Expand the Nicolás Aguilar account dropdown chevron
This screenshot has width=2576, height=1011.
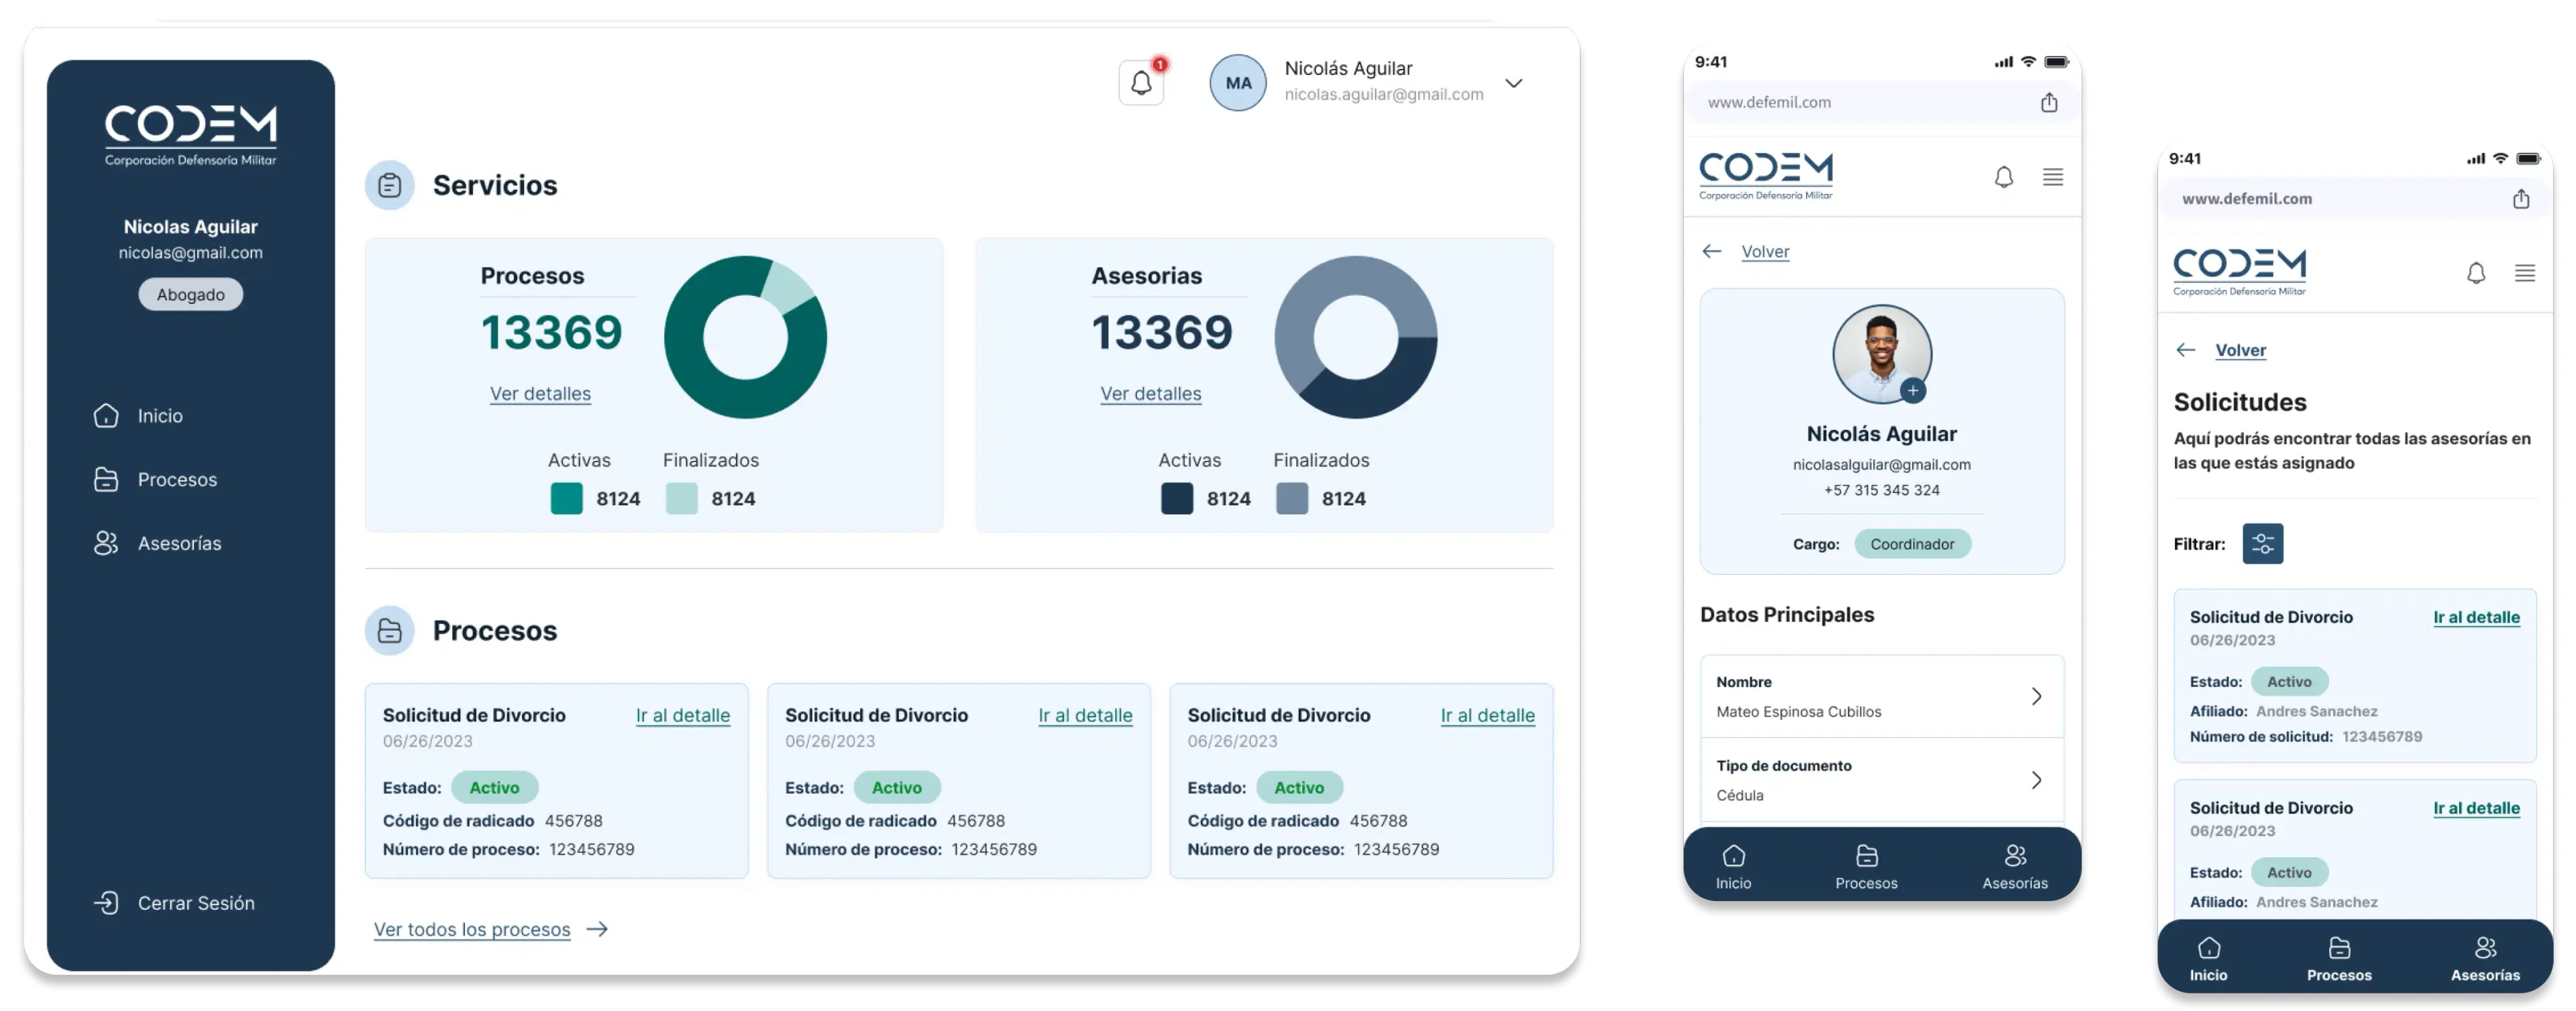(1514, 83)
